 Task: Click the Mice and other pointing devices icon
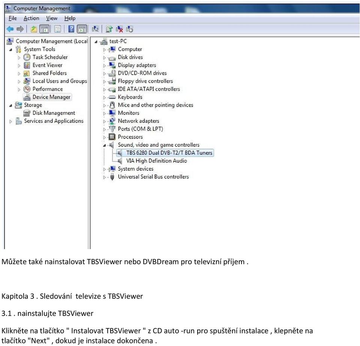pos(112,105)
